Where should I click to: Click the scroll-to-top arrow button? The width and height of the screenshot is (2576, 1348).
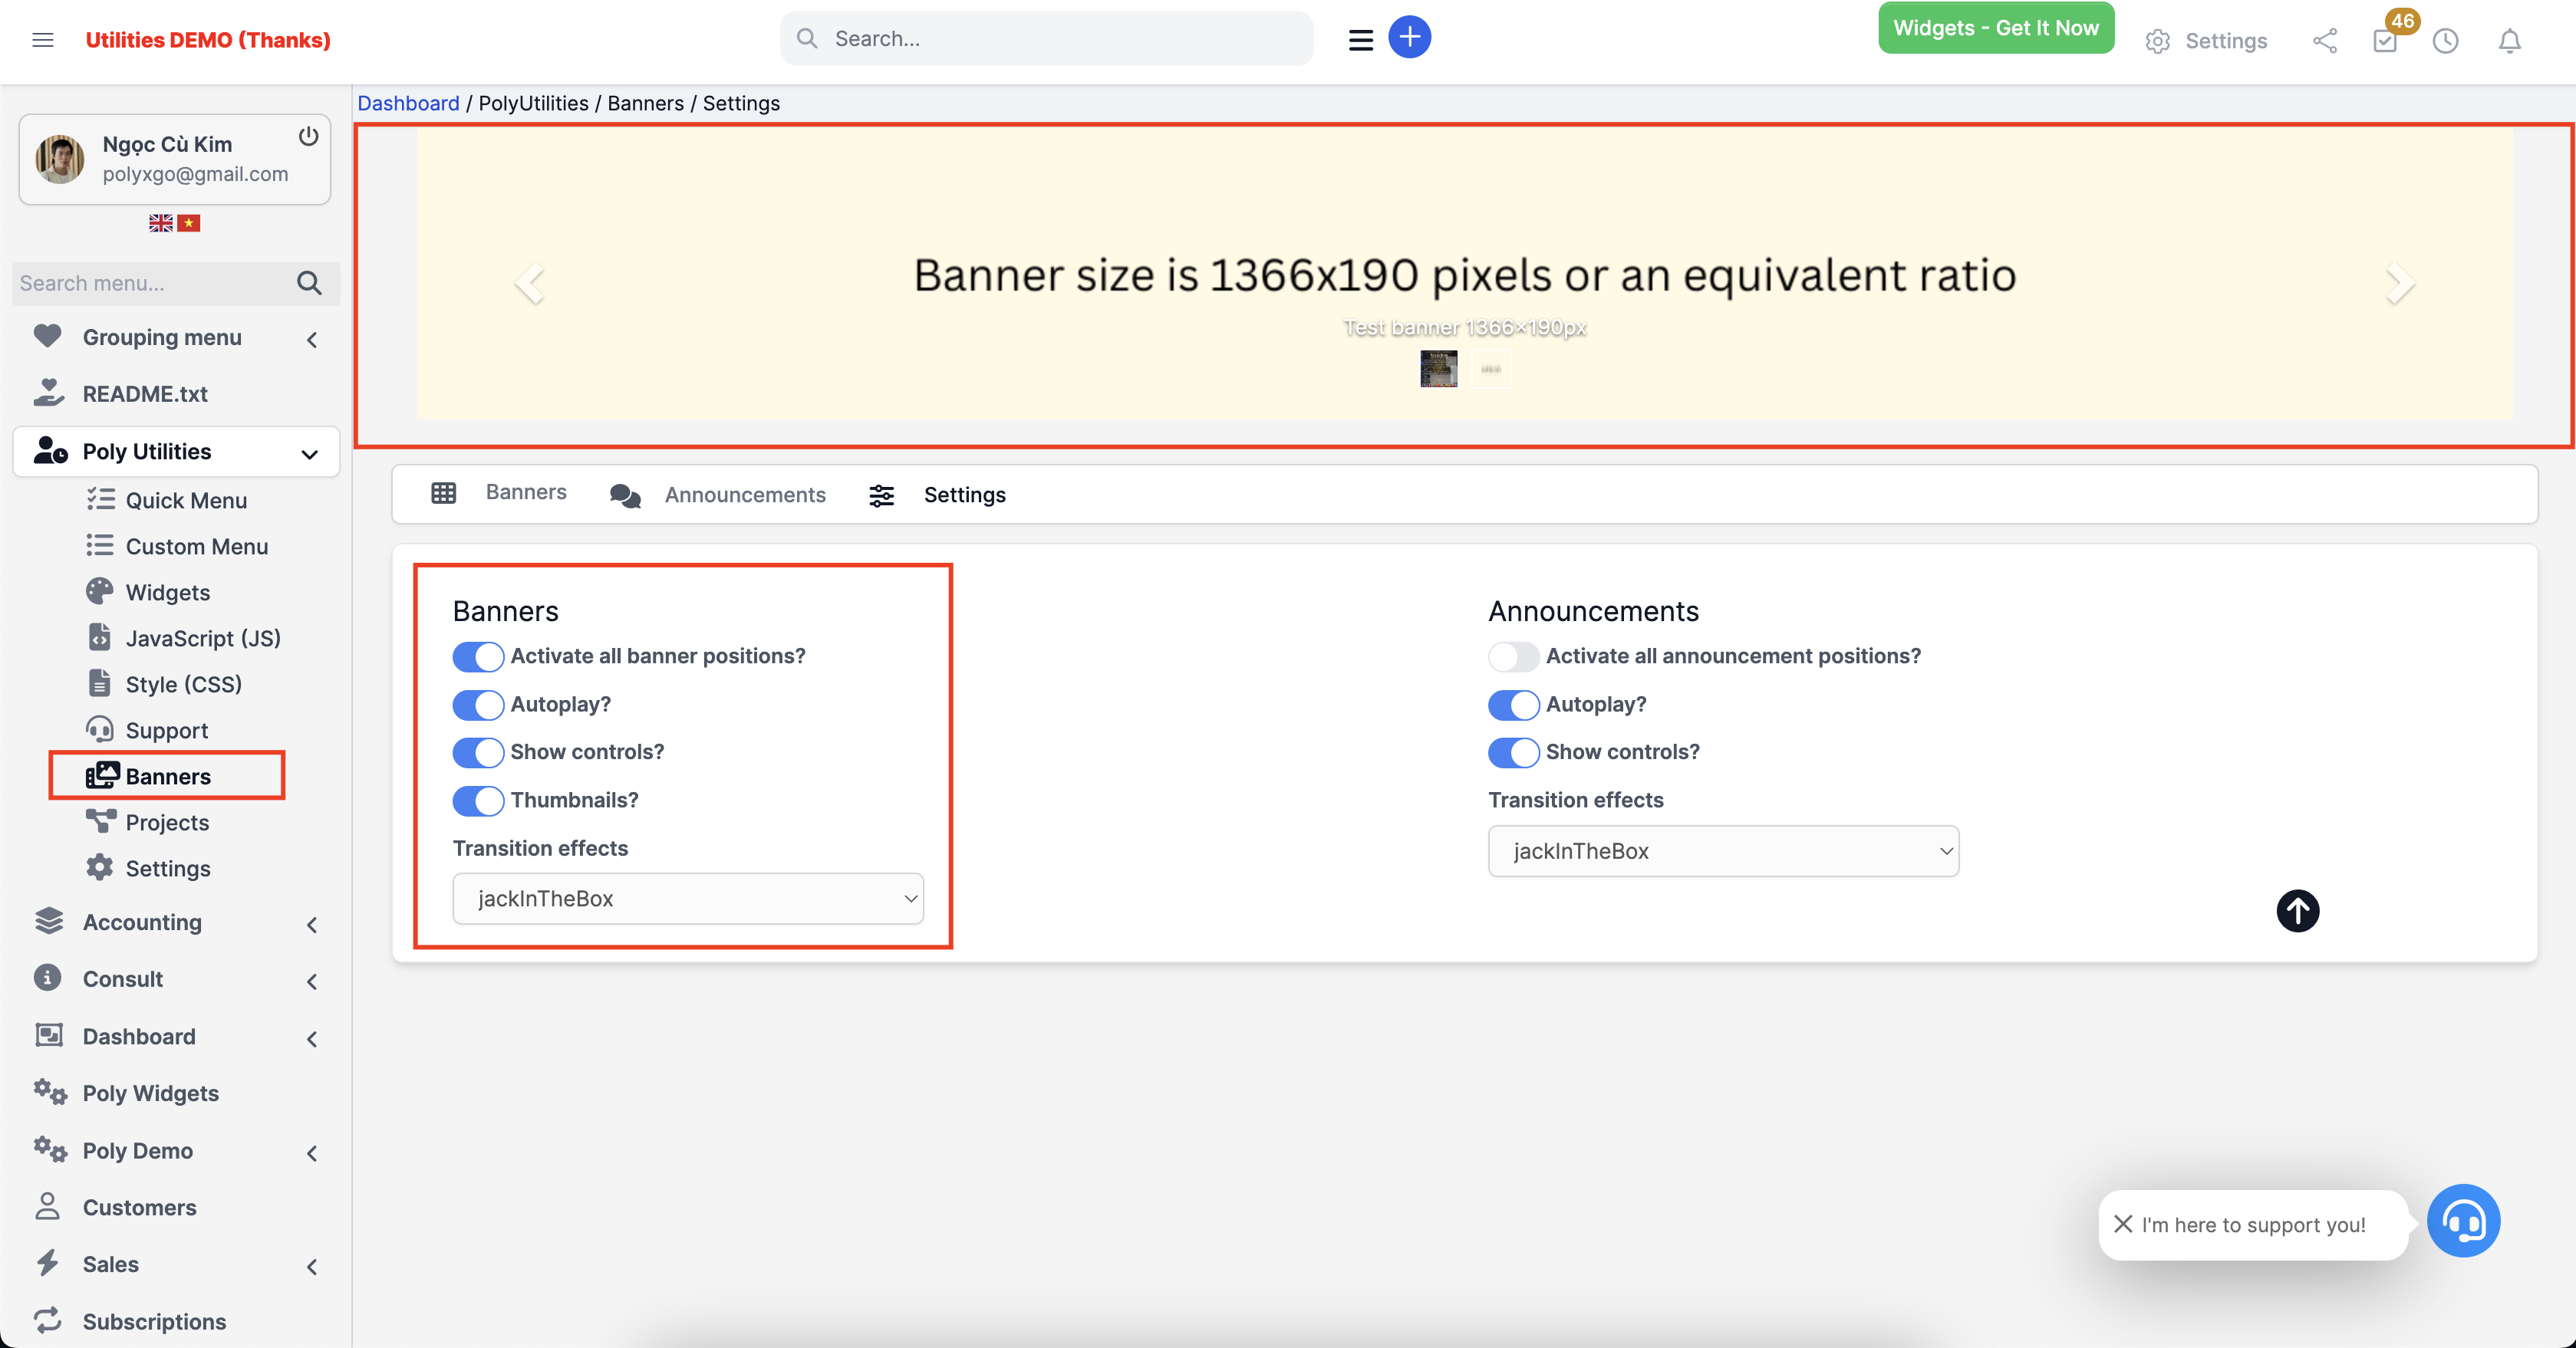[2297, 910]
